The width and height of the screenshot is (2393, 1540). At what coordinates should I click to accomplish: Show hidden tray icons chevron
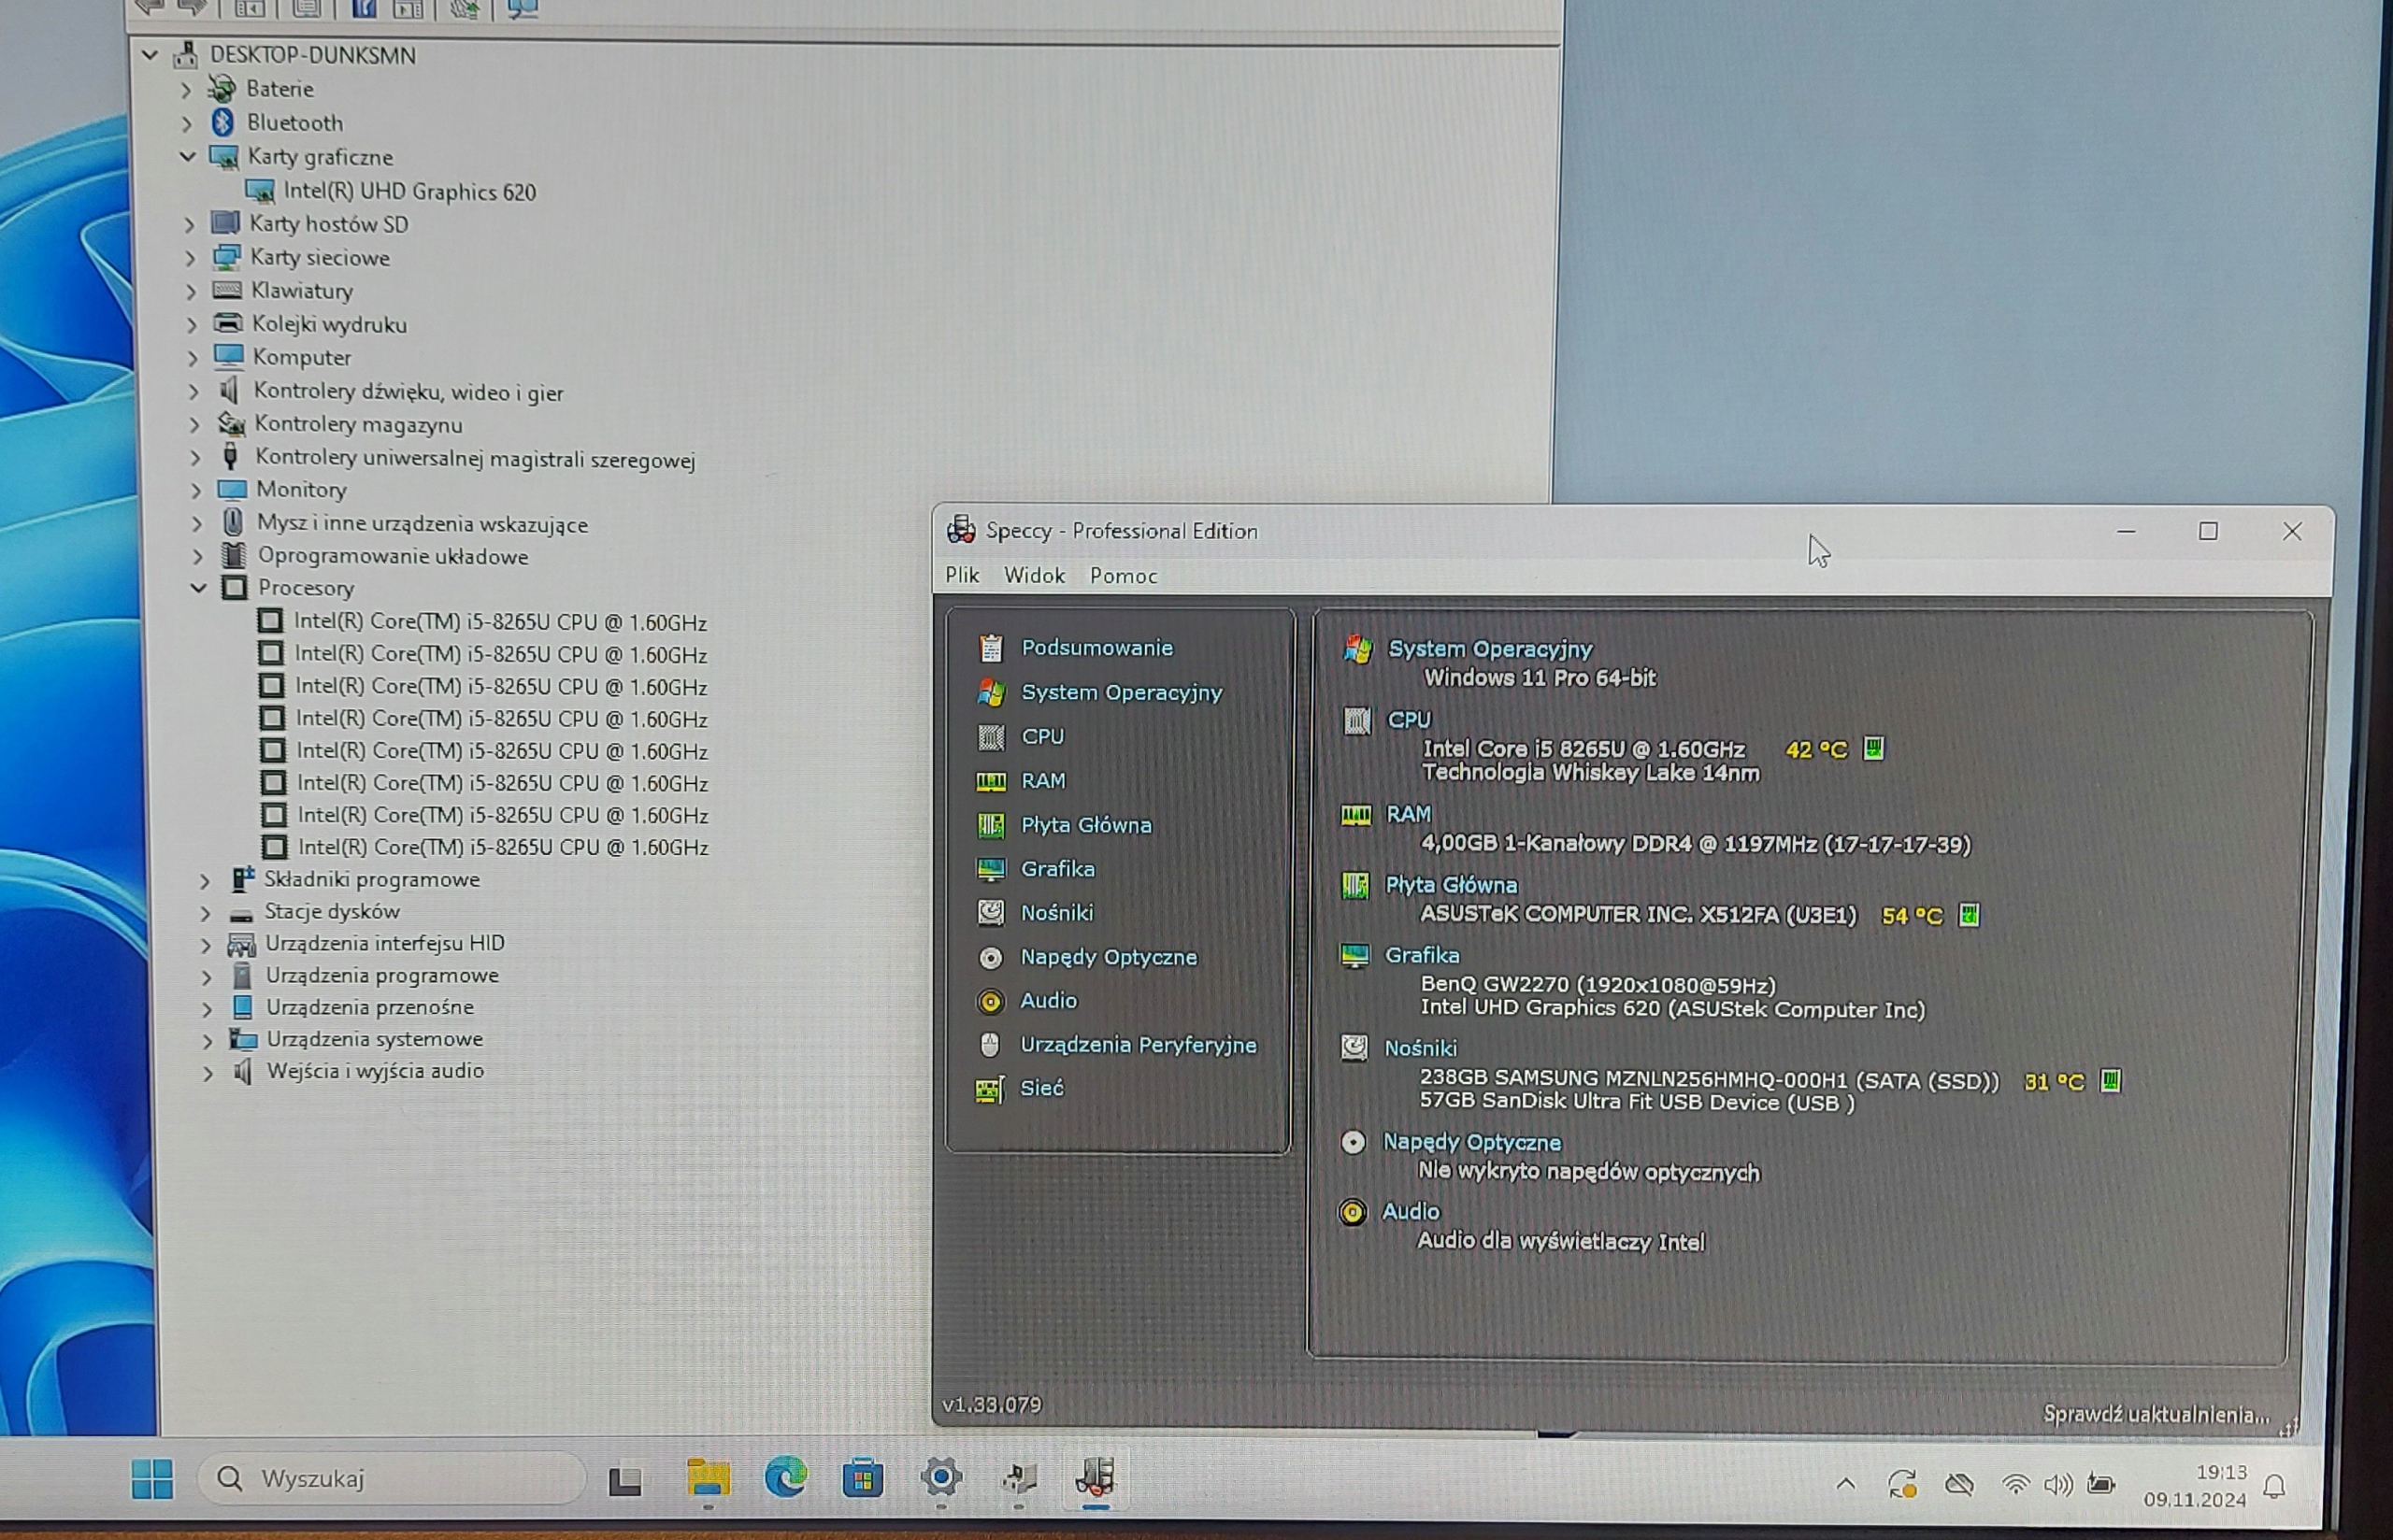[x=1846, y=1484]
